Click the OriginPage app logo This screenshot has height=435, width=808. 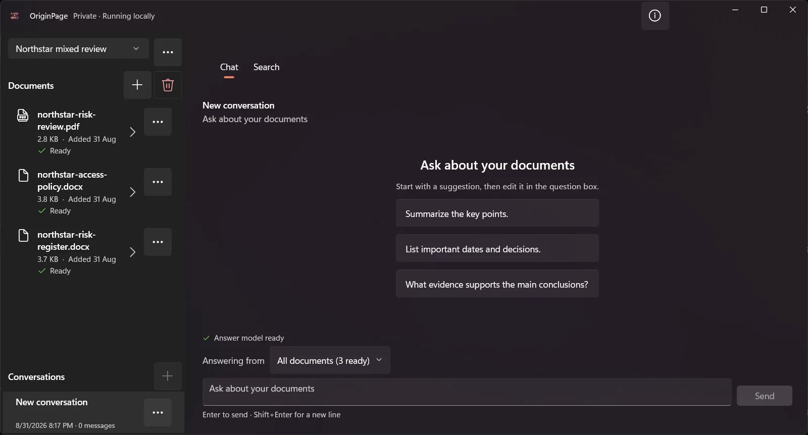(x=15, y=16)
